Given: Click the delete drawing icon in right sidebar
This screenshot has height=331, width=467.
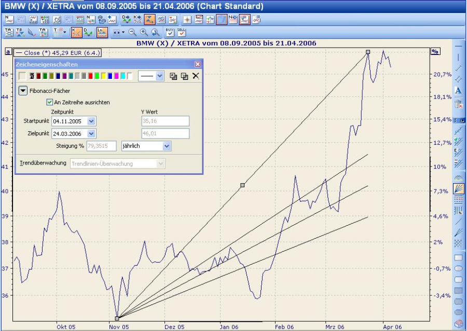Looking at the screenshot, I should click(x=458, y=104).
